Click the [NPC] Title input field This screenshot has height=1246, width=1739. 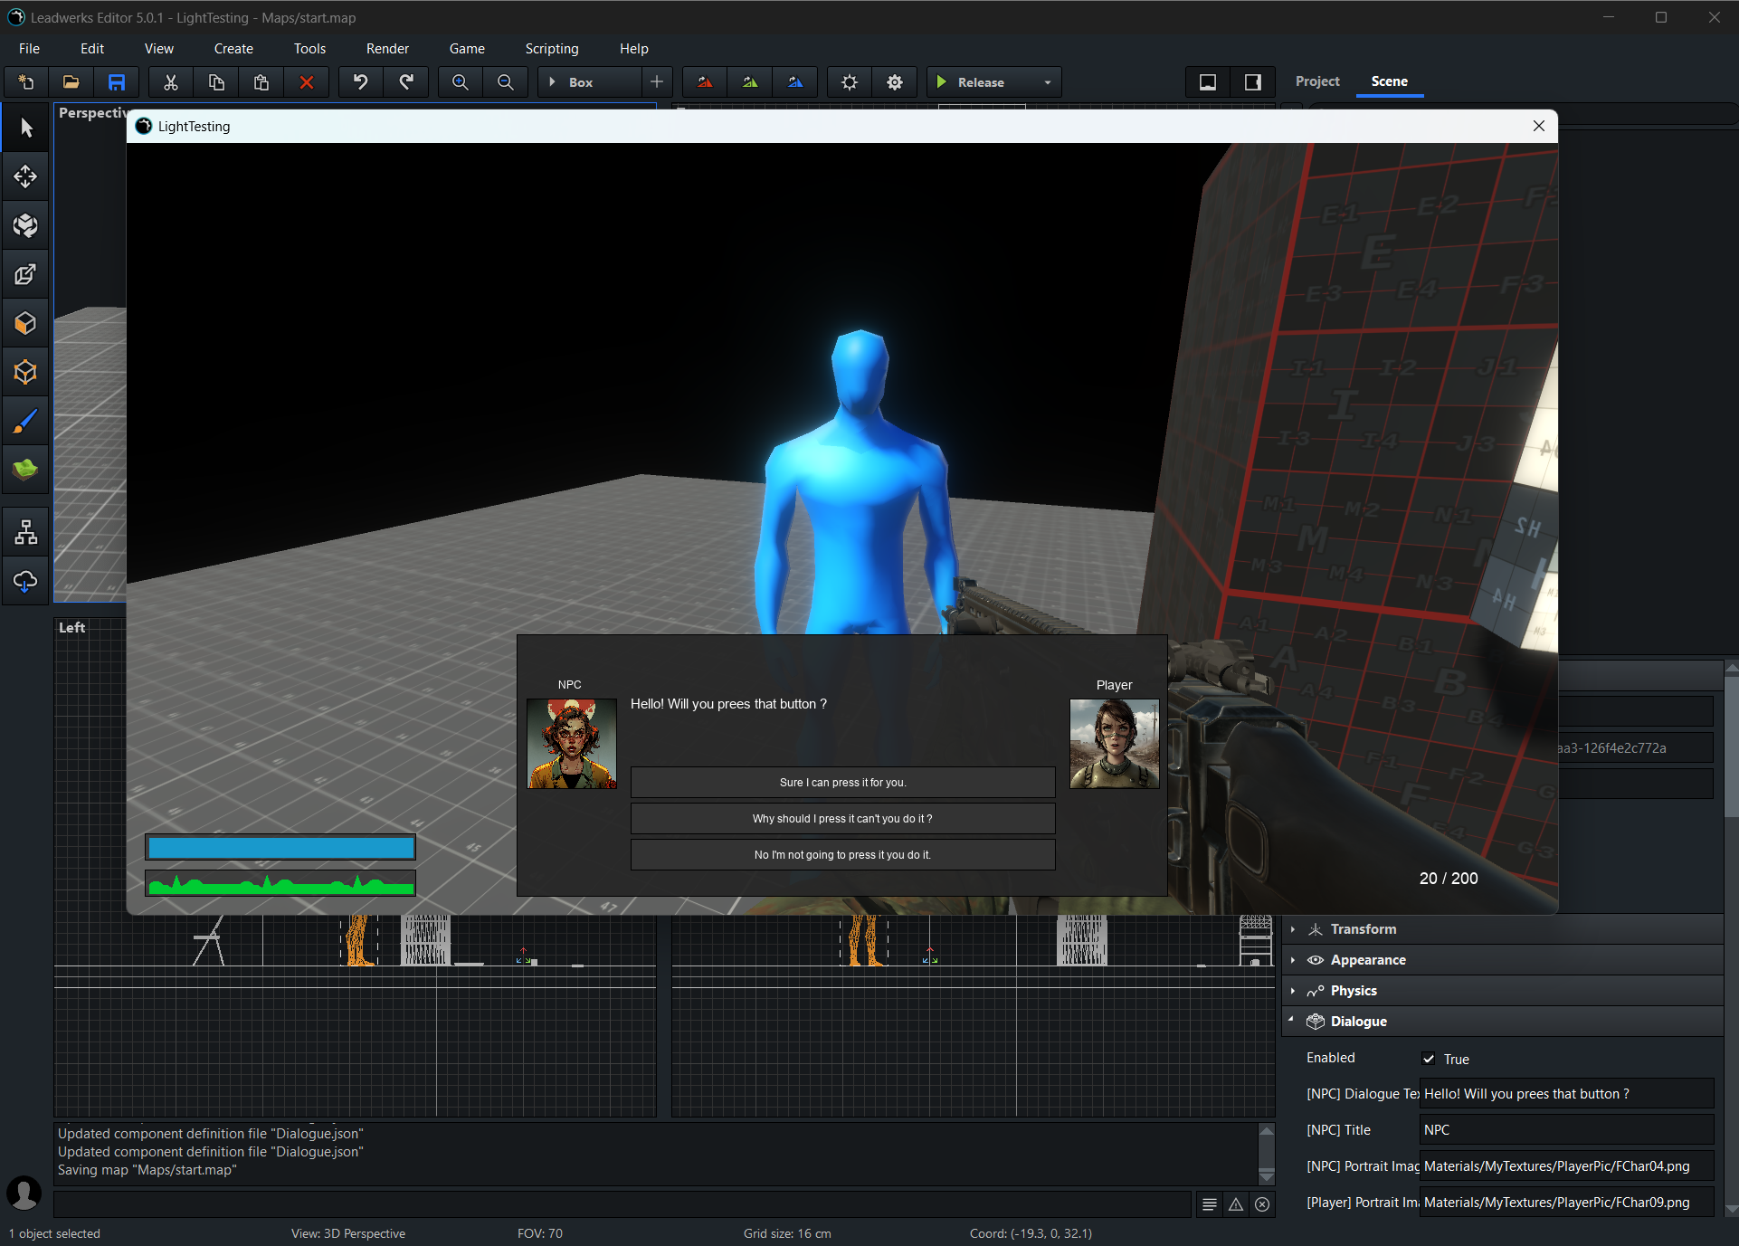click(1565, 1130)
